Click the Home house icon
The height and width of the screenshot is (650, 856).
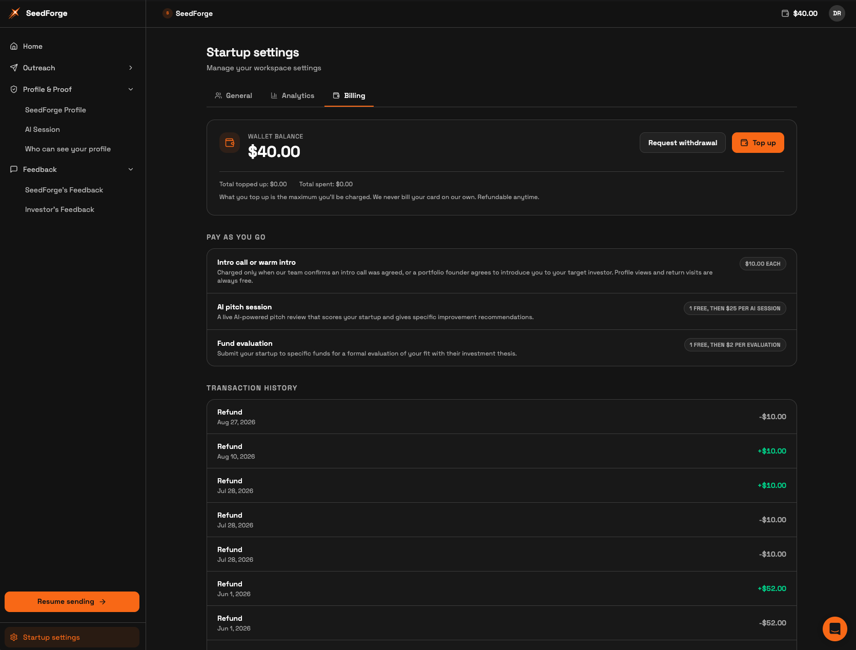point(14,46)
